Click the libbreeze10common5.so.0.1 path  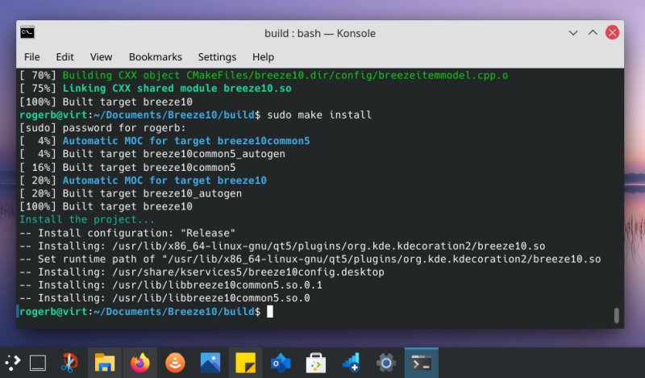(x=217, y=285)
